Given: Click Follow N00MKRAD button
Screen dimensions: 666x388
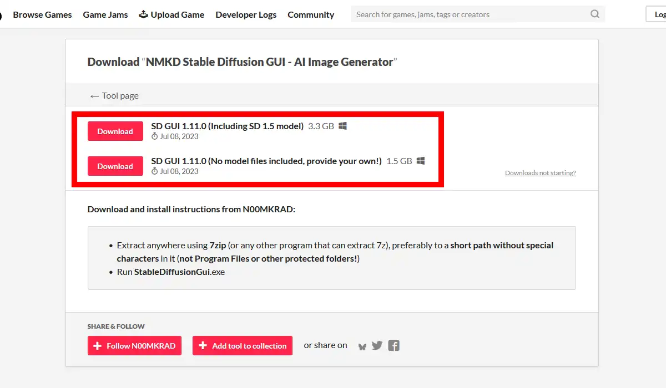Looking at the screenshot, I should tap(134, 345).
